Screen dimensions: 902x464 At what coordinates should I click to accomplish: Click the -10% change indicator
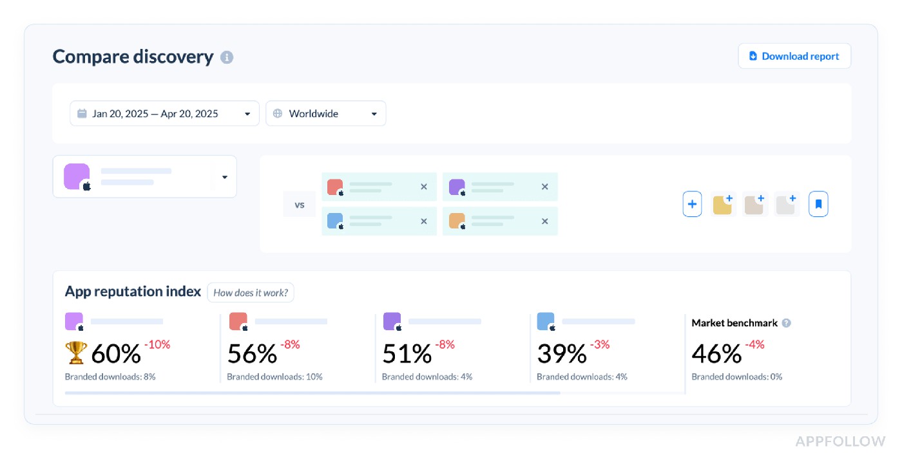click(x=157, y=344)
